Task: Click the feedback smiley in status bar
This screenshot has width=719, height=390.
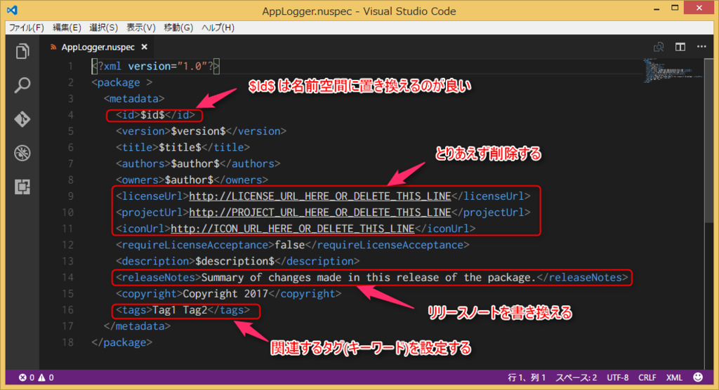Action: 698,377
